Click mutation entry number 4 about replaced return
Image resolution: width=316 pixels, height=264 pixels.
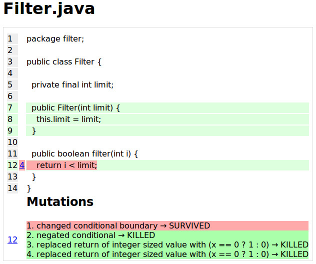coord(167,254)
